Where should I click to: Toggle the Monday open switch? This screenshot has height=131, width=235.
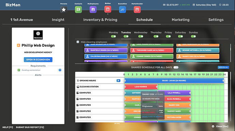pyautogui.click(x=113, y=36)
